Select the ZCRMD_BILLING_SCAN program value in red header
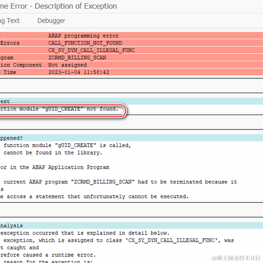The height and width of the screenshot is (263, 263). (77, 58)
